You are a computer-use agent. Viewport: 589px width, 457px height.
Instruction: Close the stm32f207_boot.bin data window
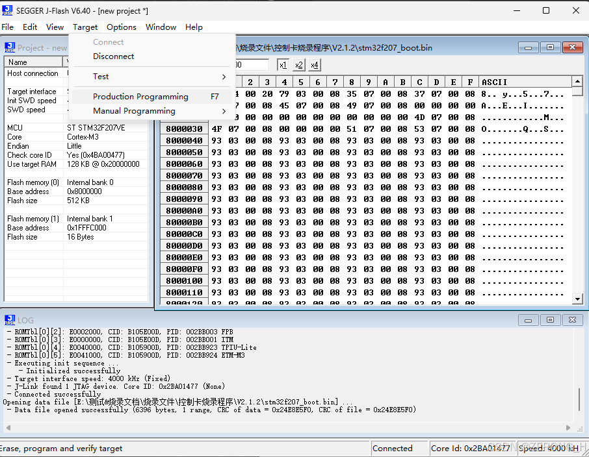pyautogui.click(x=573, y=47)
